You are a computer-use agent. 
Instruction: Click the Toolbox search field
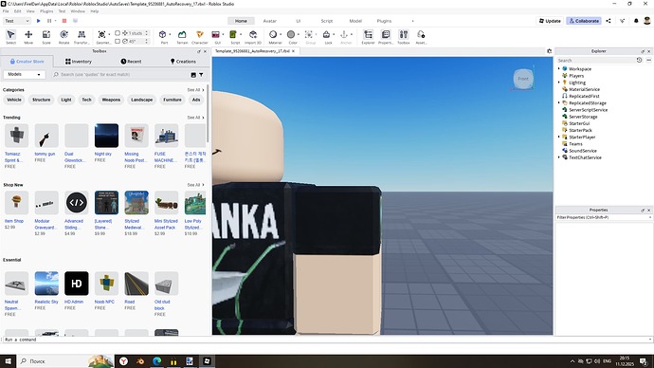(x=121, y=75)
